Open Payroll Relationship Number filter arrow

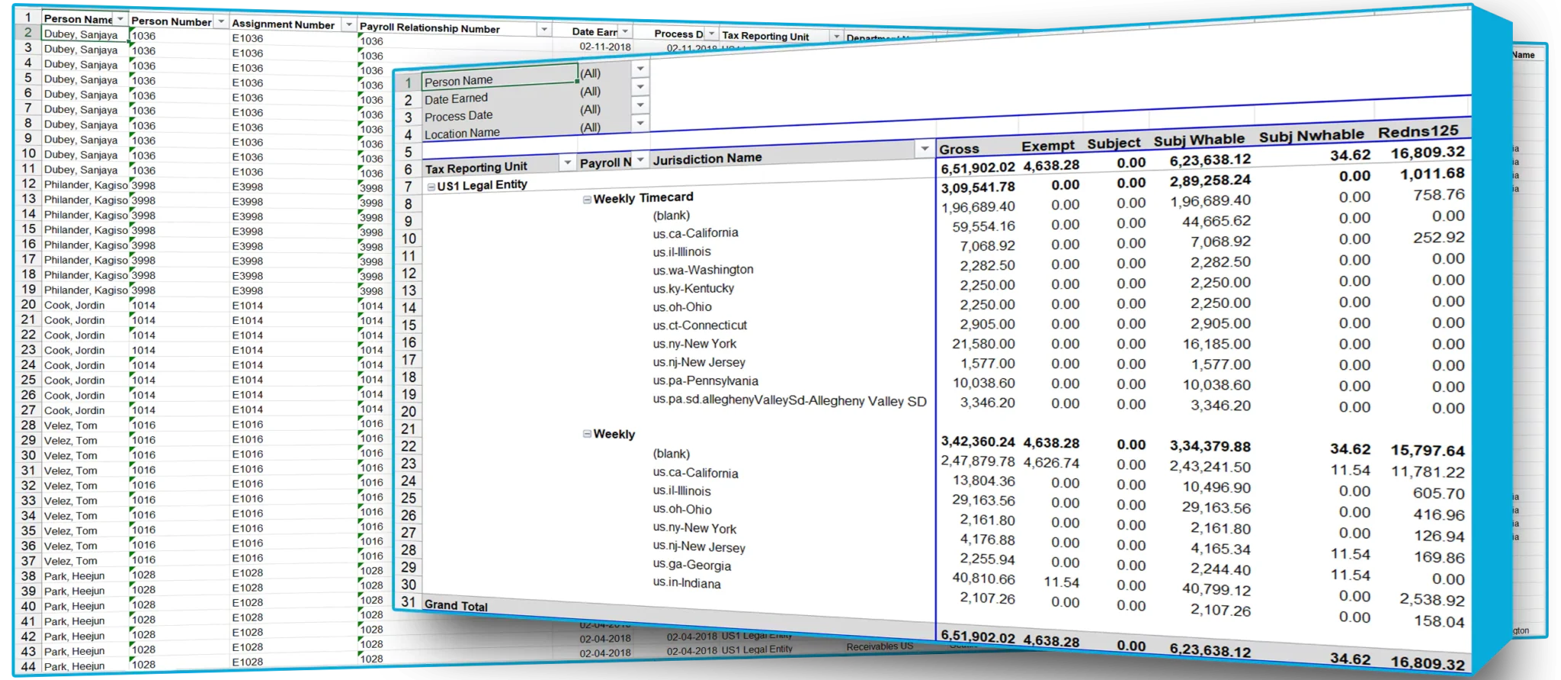click(x=543, y=30)
